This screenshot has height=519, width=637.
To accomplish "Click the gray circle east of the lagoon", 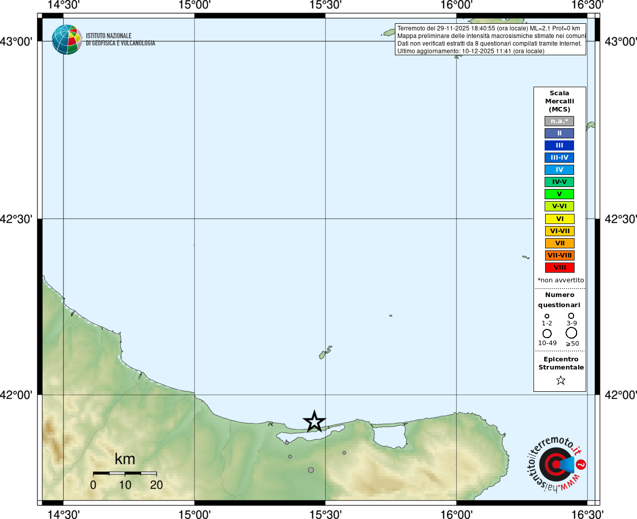I will coord(344,453).
